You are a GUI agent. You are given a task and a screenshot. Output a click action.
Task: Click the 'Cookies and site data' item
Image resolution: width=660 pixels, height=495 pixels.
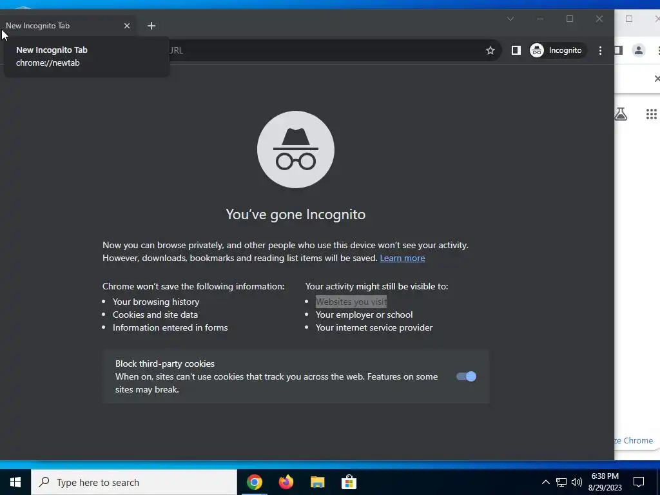(155, 315)
